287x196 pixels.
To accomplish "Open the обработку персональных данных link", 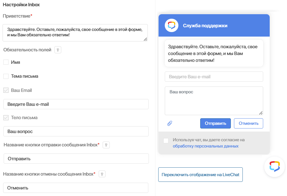I will pyautogui.click(x=206, y=146).
